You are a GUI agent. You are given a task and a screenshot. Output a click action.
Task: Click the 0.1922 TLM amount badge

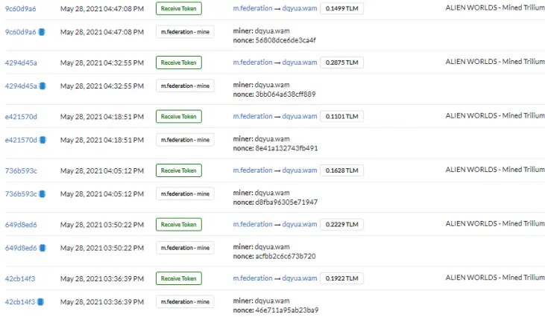341,278
